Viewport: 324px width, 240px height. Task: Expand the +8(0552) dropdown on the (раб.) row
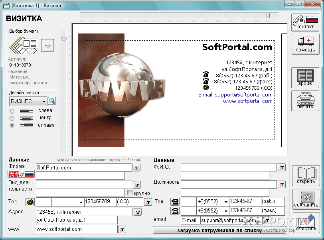point(226,202)
